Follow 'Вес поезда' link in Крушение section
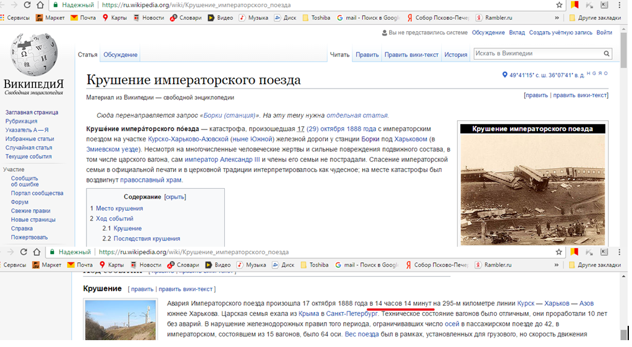The height and width of the screenshot is (347, 632). coord(362,334)
